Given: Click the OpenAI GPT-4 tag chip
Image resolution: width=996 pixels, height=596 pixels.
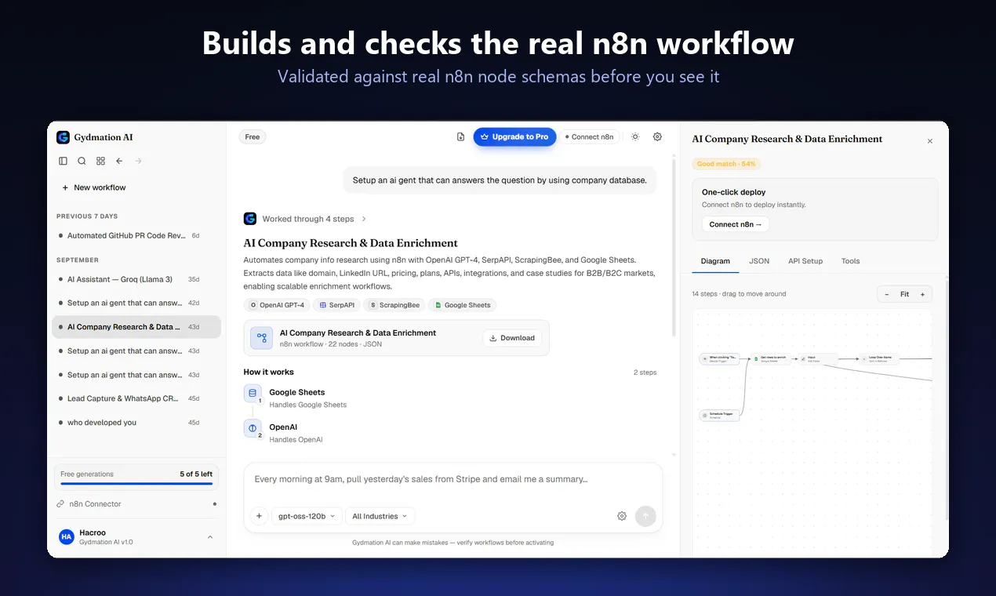Looking at the screenshot, I should 276,305.
